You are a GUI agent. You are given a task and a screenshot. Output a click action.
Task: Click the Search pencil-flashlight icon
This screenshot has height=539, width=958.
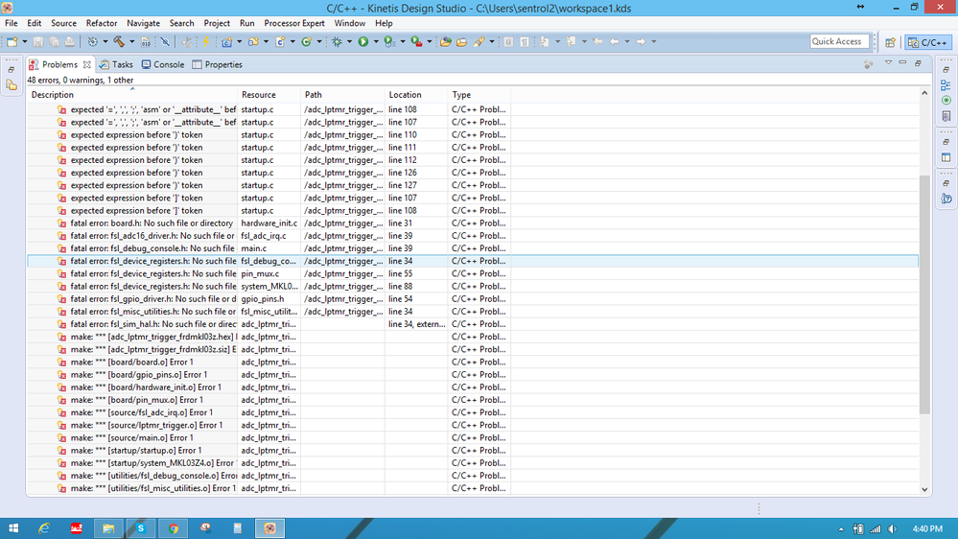point(479,41)
